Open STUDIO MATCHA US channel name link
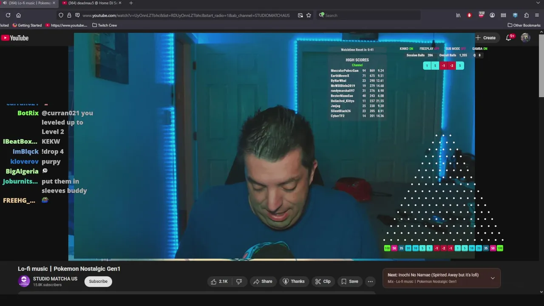This screenshot has height=306, width=544. [55, 279]
